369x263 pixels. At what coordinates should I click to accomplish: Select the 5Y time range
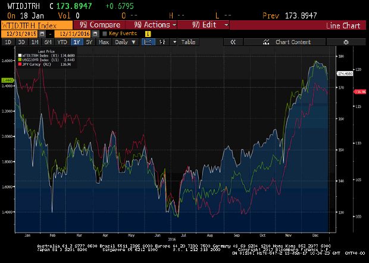[89, 42]
